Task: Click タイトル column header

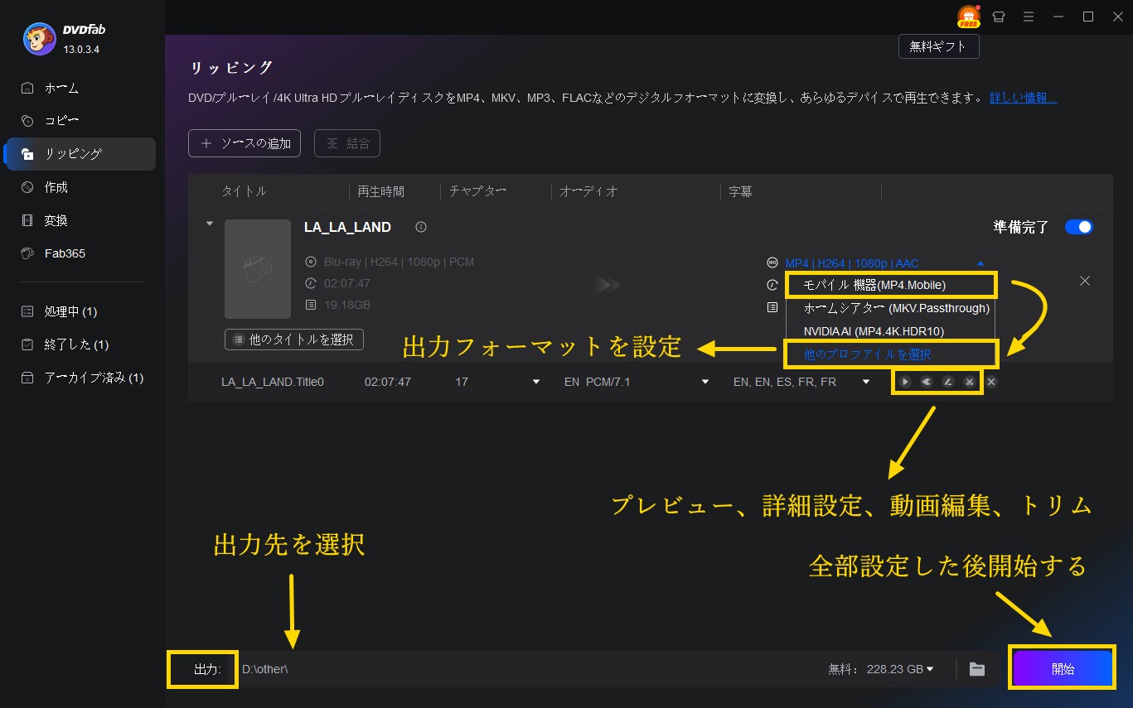Action: [245, 191]
